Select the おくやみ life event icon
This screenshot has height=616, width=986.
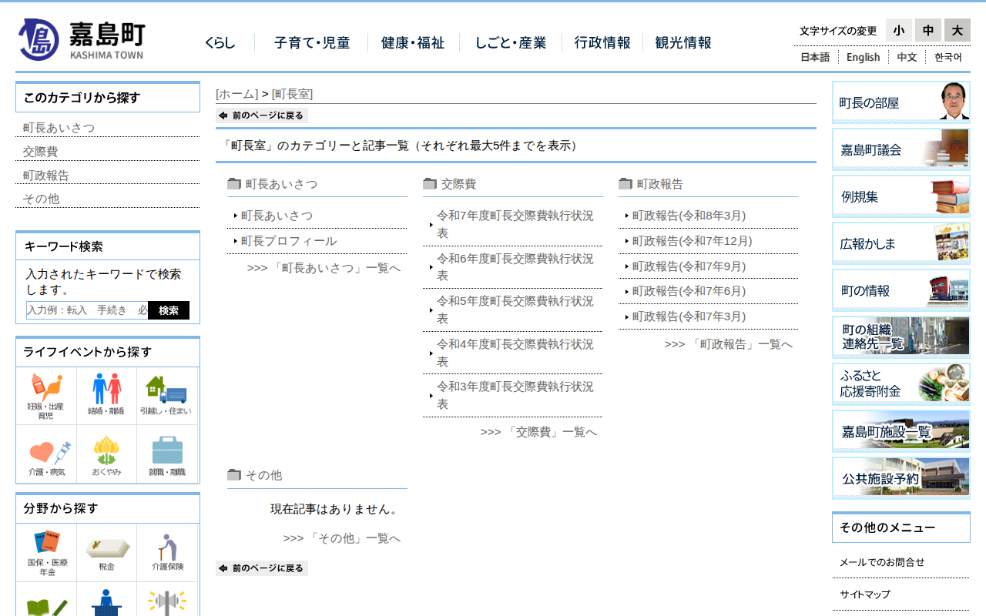pyautogui.click(x=106, y=454)
